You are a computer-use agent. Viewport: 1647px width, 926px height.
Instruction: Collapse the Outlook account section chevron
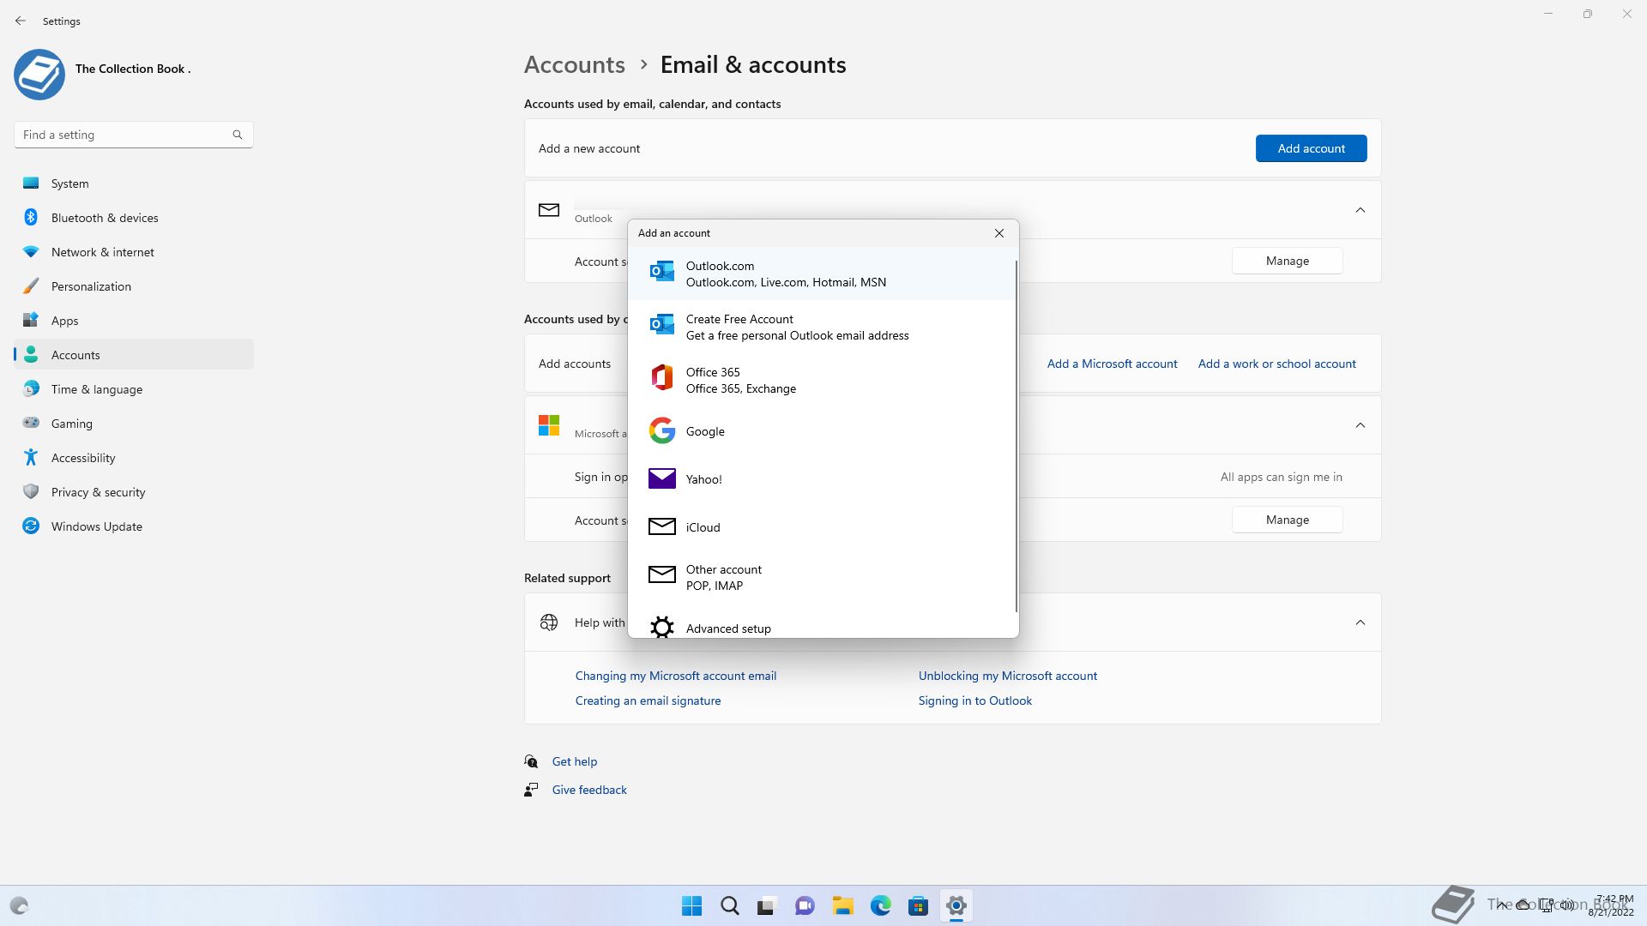point(1360,210)
